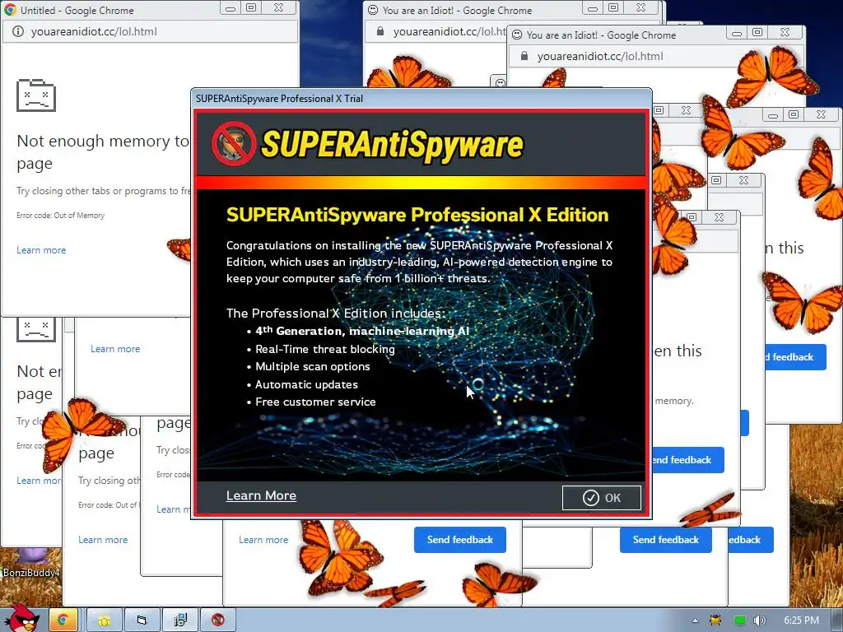Open the Learn more link left of the Send feedback button
The width and height of the screenshot is (843, 632).
(263, 540)
